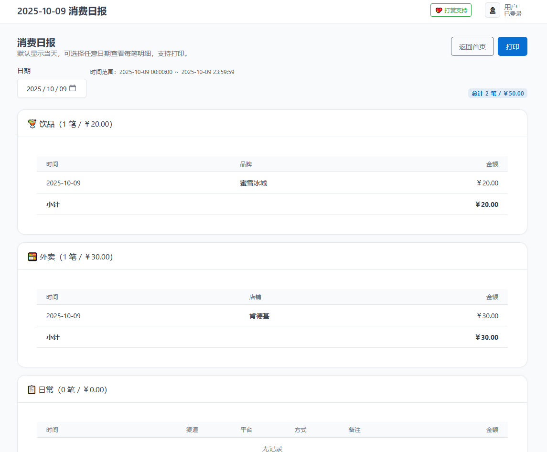Click the date input field
This screenshot has width=547, height=452.
[x=47, y=89]
